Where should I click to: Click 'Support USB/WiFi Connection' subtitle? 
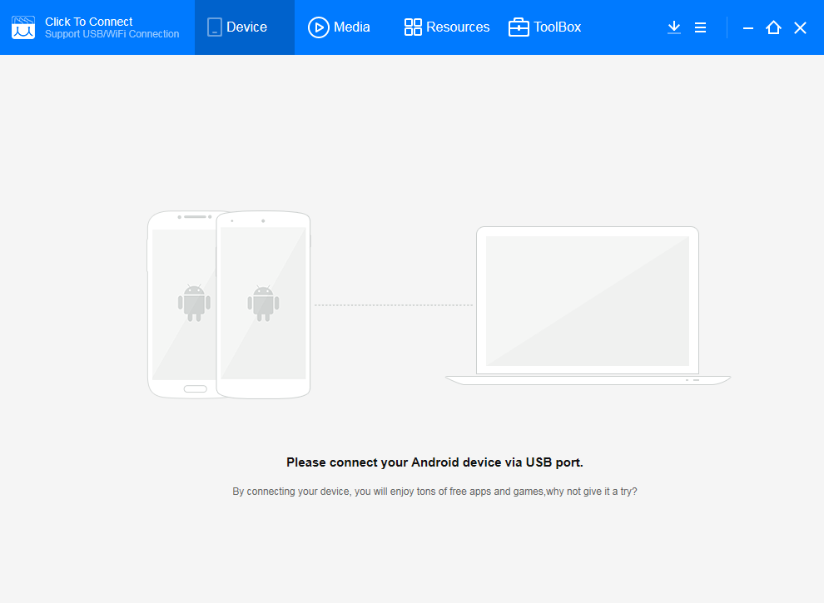click(112, 34)
